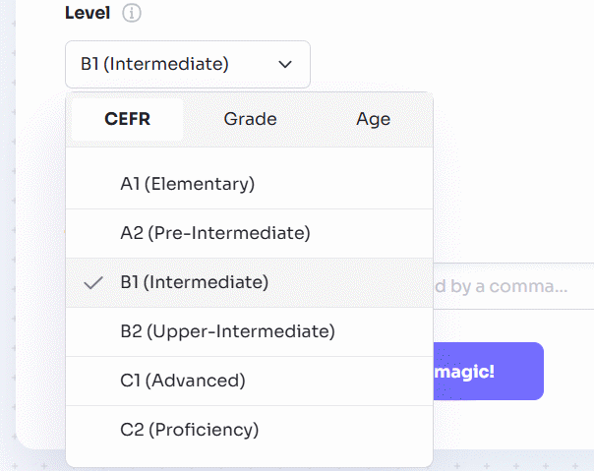
Task: Open the Age tab
Action: click(x=373, y=119)
